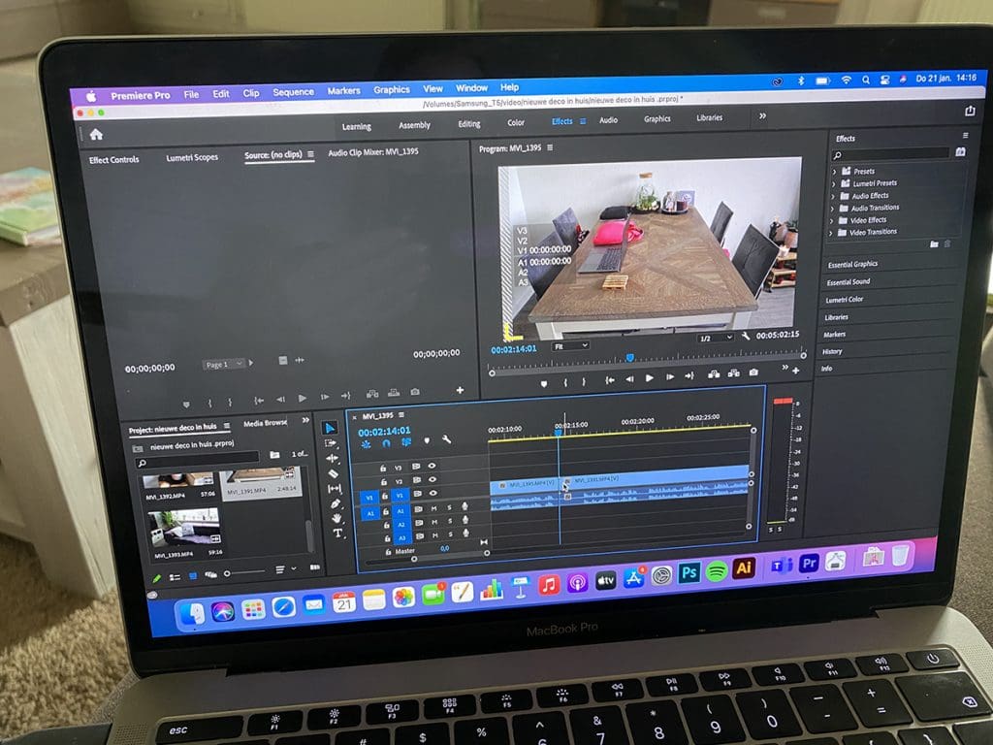Viewport: 993px width, 745px height.
Task: Select the Hand tool
Action: 337,518
